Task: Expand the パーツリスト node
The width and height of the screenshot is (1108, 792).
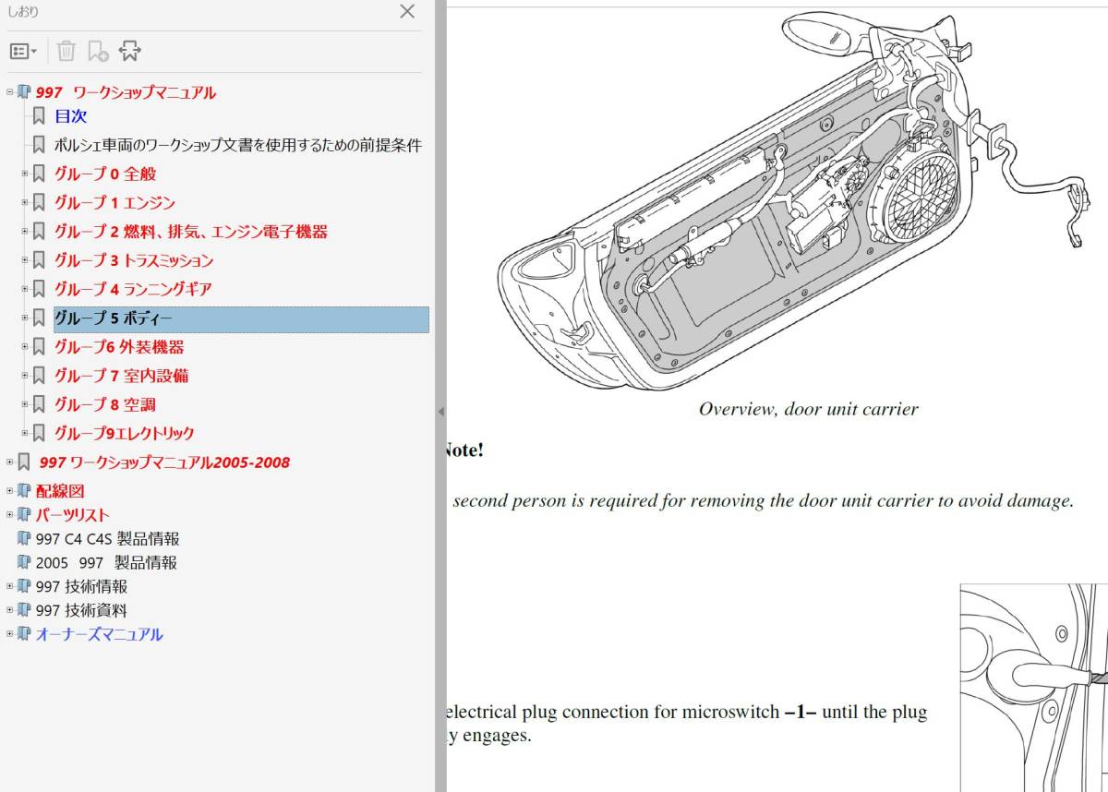Action: tap(10, 515)
